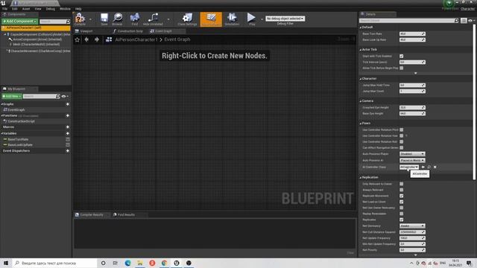Image resolution: width=477 pixels, height=268 pixels.
Task: Toggle Allow Tick Before Begin Play checkbox
Action: [x=402, y=68]
